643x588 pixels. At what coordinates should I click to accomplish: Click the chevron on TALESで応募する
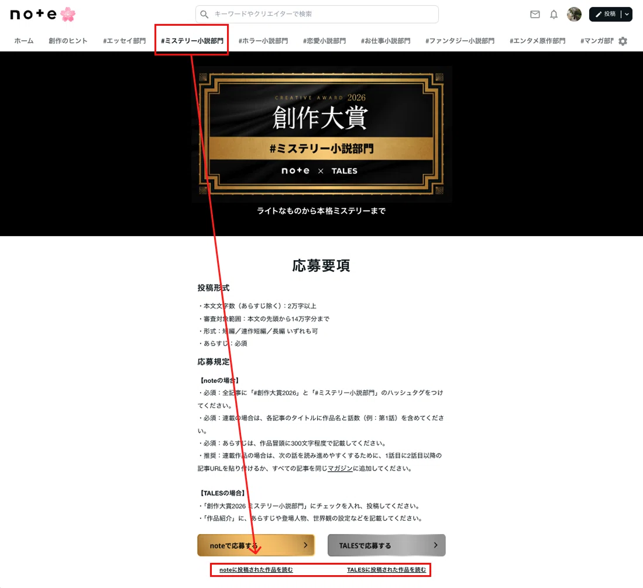(435, 545)
